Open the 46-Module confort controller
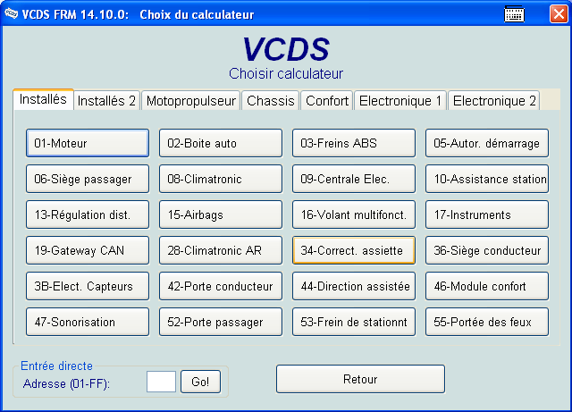Viewport: 572px width, 412px height. click(x=487, y=286)
